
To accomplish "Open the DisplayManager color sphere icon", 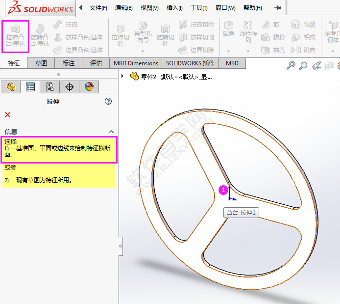I will pyautogui.click(x=89, y=87).
